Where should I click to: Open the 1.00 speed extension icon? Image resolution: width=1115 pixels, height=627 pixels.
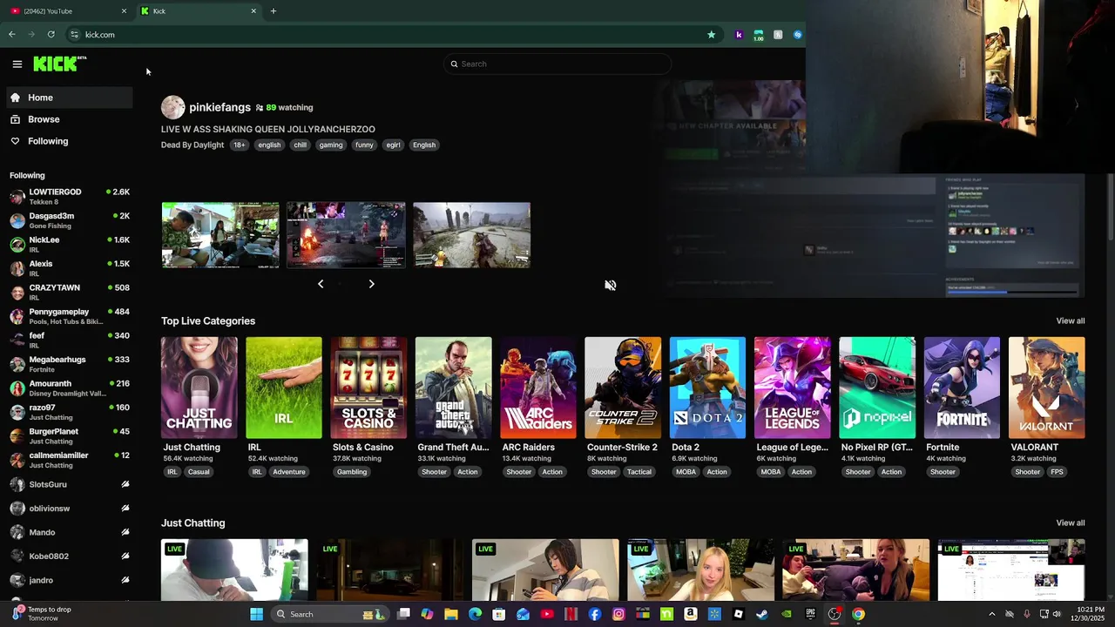point(759,35)
